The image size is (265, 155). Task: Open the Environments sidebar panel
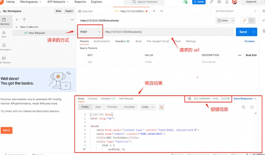[x=5, y=47]
